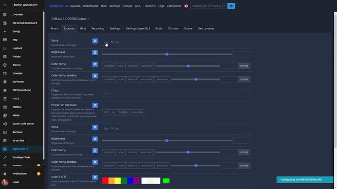337x189 pixels.
Task: Open the History sidebar icon
Action: (5, 57)
